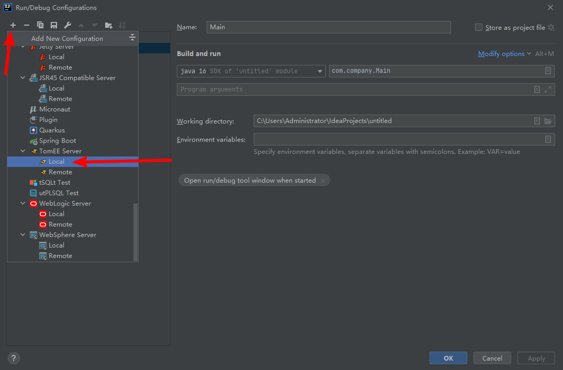Open the Environment variables editor icon
The width and height of the screenshot is (563, 370).
click(x=548, y=139)
